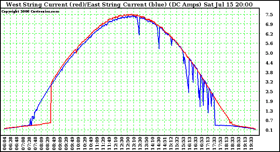Click the 15:12 time label

click(171, 143)
